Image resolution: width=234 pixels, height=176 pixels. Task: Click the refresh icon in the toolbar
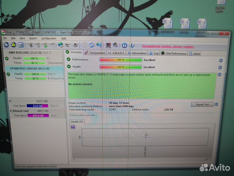(6, 45)
